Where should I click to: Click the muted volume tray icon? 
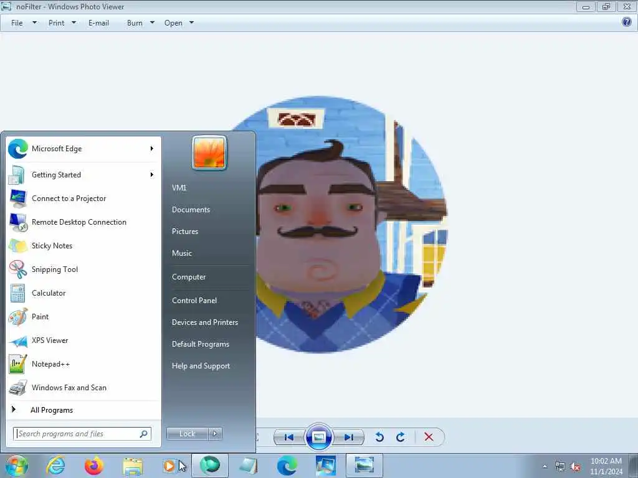pyautogui.click(x=575, y=467)
